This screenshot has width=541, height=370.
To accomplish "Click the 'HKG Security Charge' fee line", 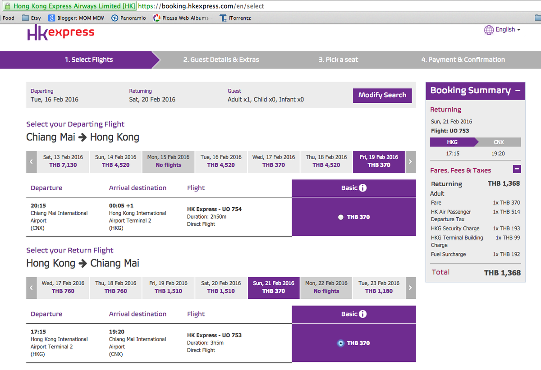I will coord(476,229).
